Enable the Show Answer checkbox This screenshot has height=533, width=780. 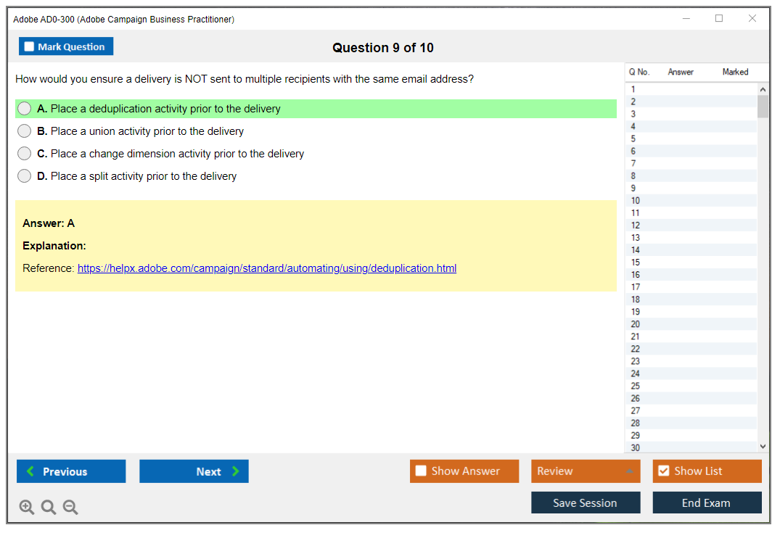[x=421, y=471]
